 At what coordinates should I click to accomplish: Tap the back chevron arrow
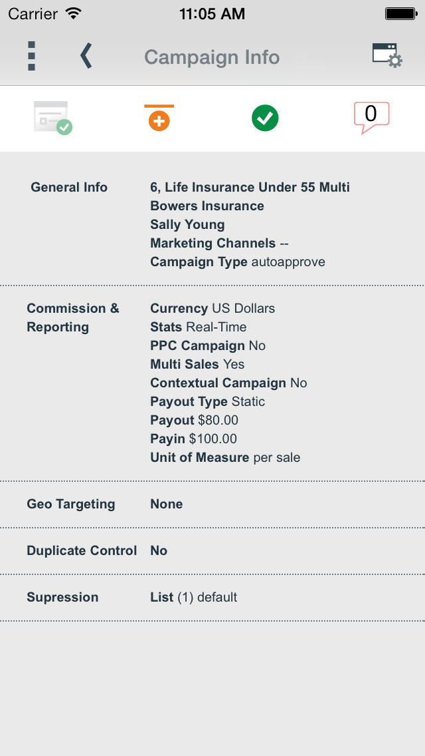86,57
